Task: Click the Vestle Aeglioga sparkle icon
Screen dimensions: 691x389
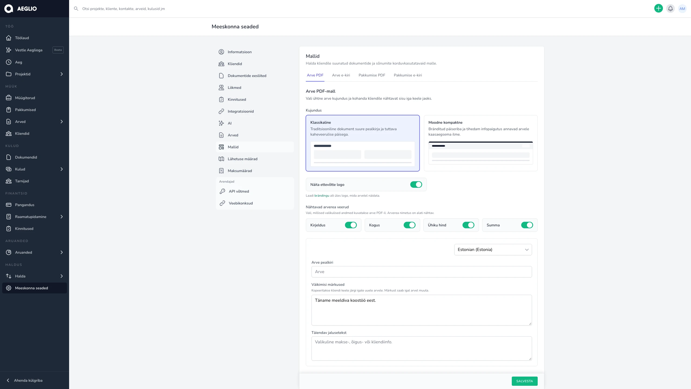Action: pos(9,50)
